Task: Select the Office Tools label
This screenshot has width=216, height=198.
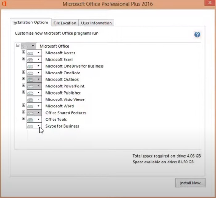Action: tap(56, 120)
